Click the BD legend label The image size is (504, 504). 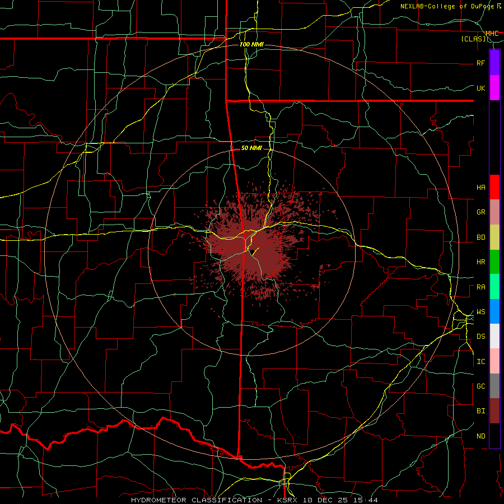(480, 237)
